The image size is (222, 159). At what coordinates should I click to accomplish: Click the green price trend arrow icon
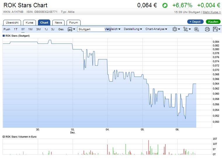tap(165, 6)
